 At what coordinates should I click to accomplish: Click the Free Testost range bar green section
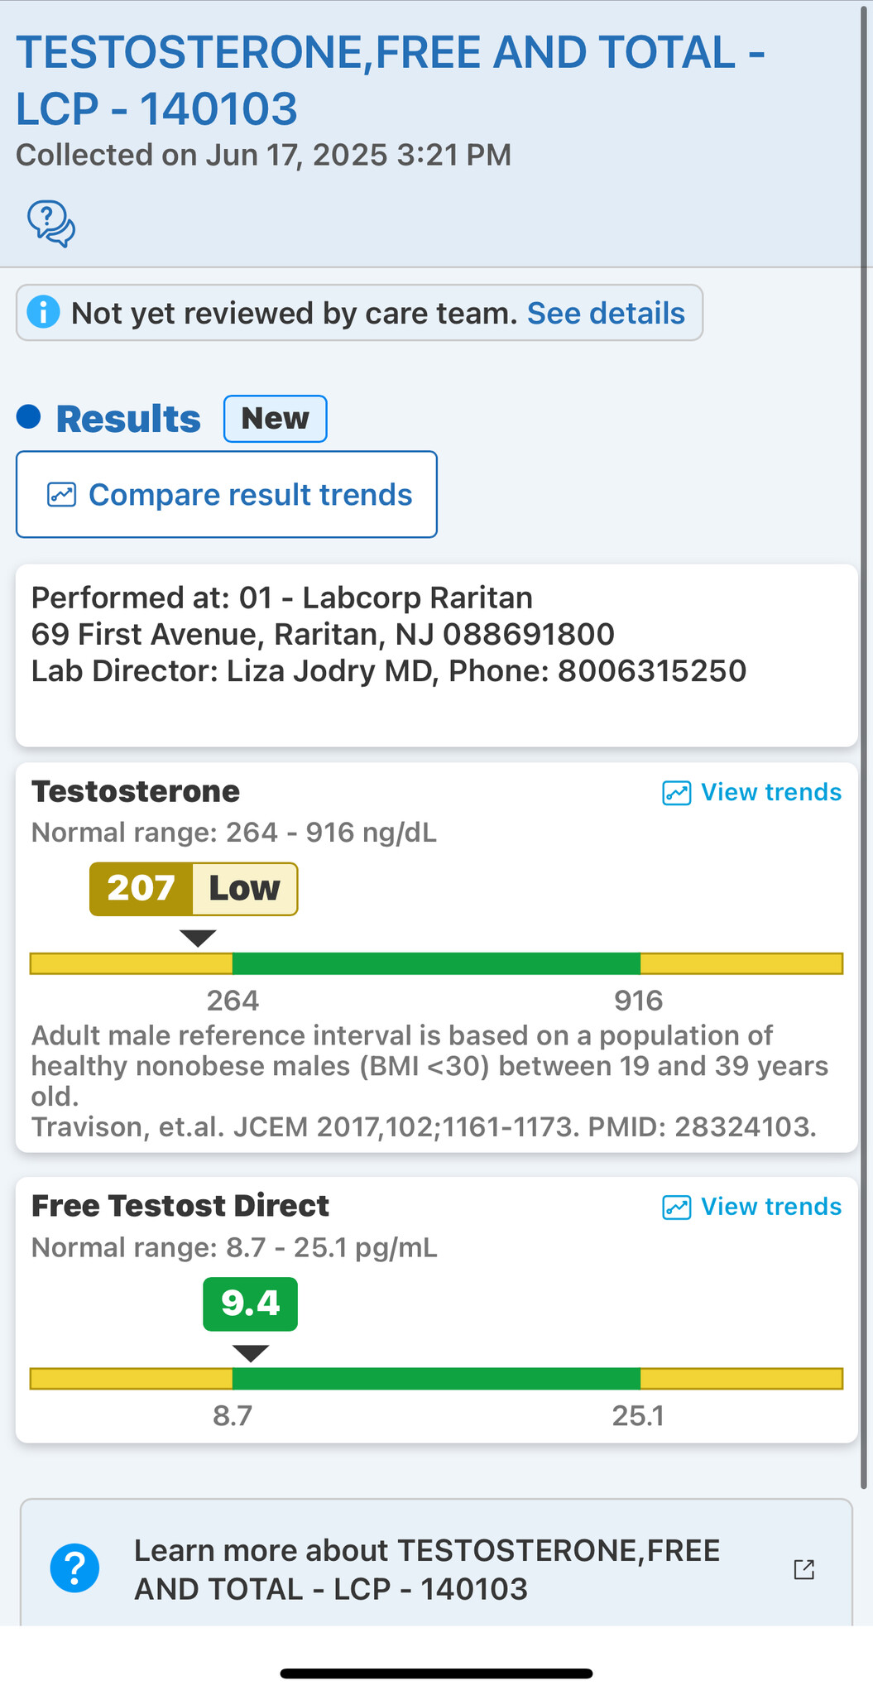point(436,1378)
